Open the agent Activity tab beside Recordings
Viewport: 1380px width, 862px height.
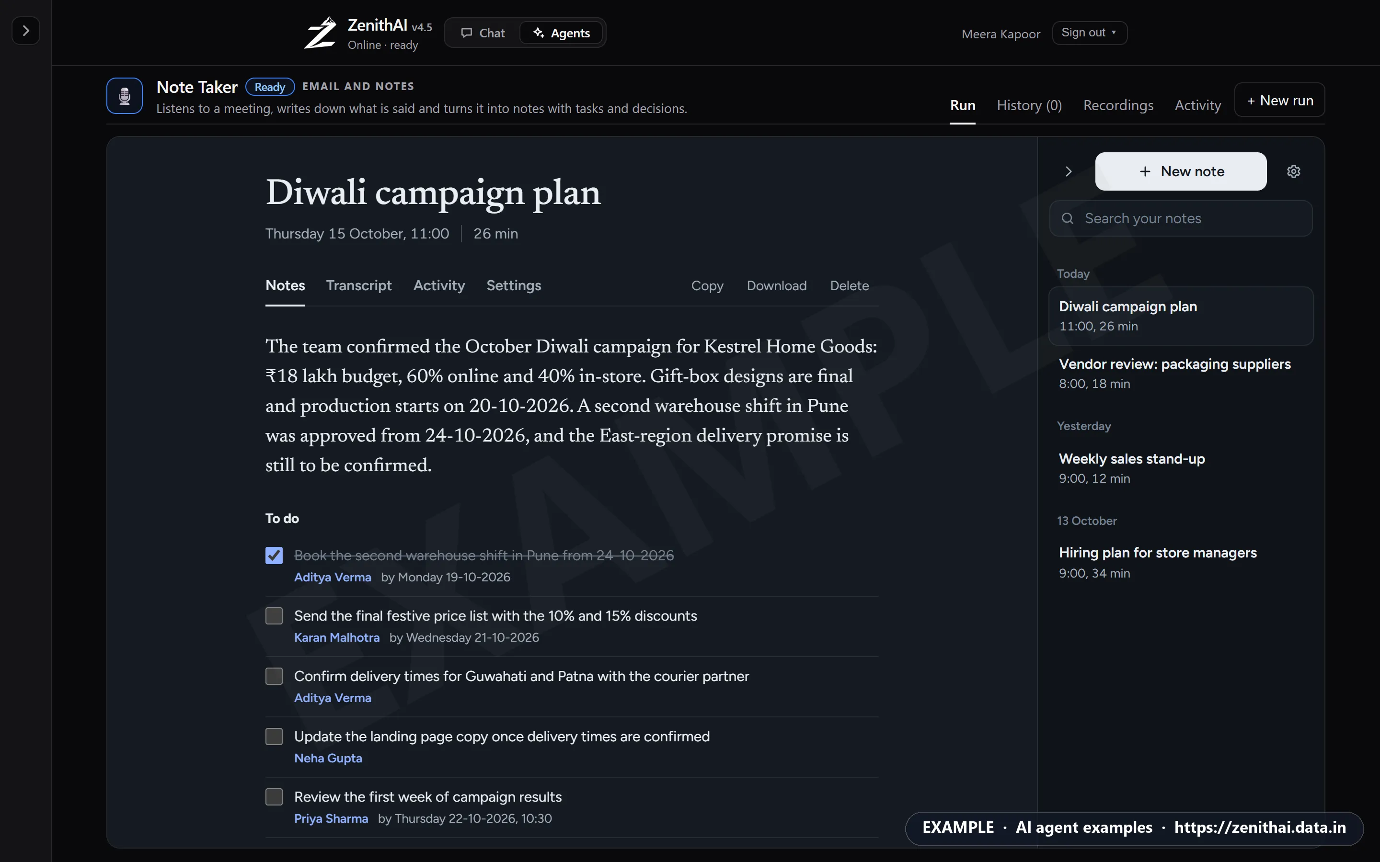coord(1197,105)
